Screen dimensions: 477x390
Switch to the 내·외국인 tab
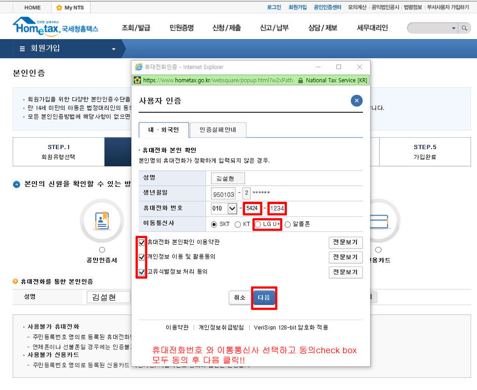click(x=164, y=130)
